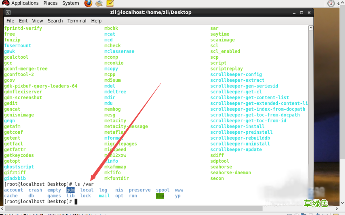Launch the red application icon on the top panel

[88, 3]
